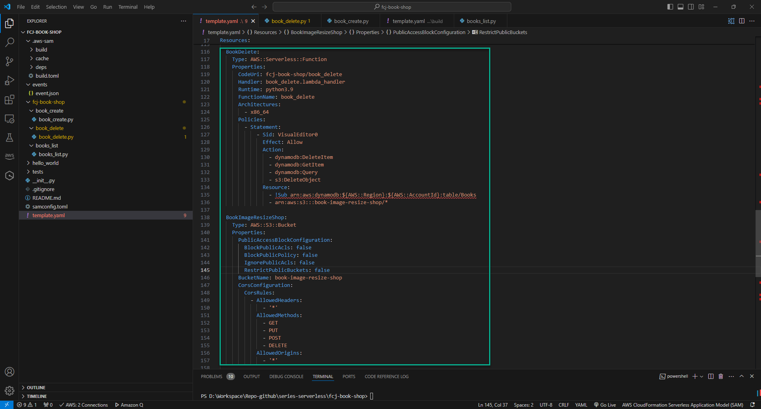
Task: Close the bottom panel
Action: click(752, 377)
